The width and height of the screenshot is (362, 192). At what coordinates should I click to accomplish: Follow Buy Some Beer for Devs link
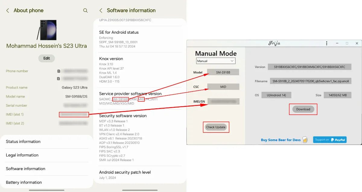point(281,140)
